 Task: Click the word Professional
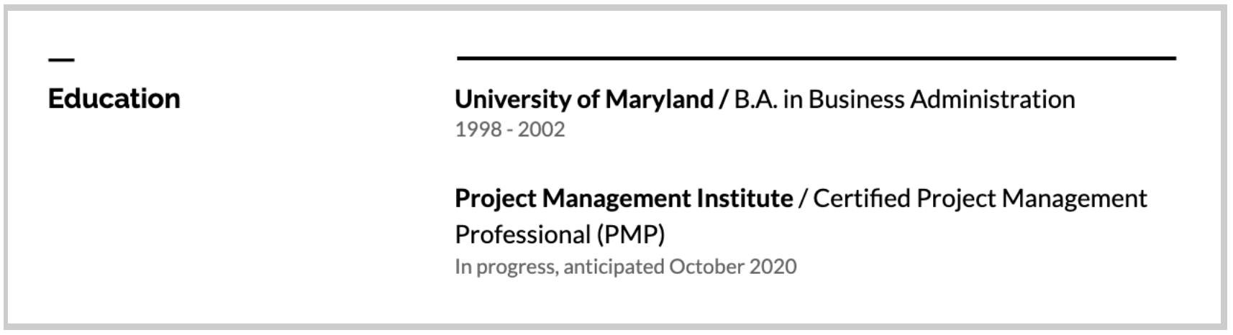523,234
